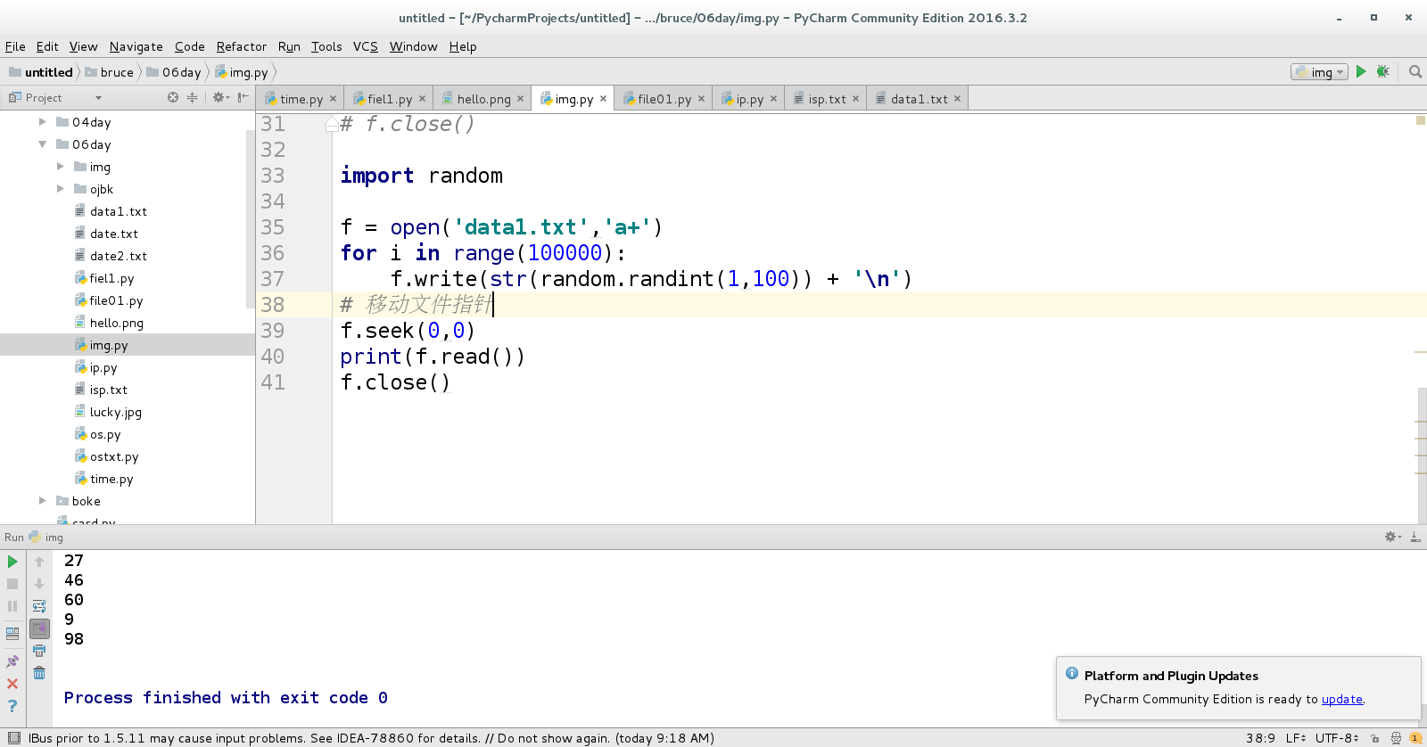Open img run configuration dropdown
The height and width of the screenshot is (747, 1427).
click(x=1319, y=72)
